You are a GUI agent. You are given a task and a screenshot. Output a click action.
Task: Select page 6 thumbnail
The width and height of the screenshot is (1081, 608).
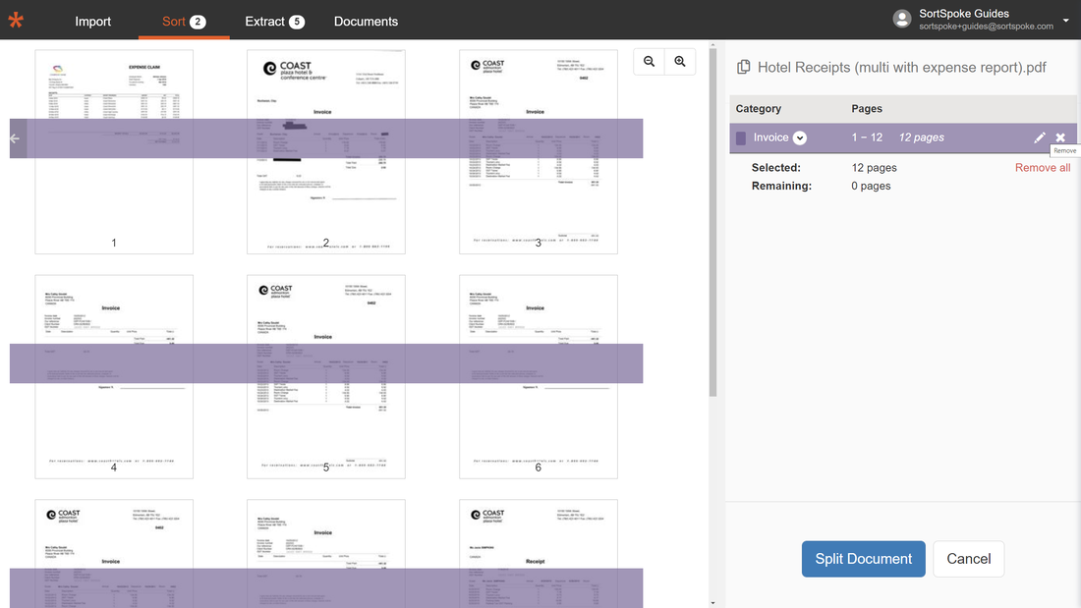[539, 376]
